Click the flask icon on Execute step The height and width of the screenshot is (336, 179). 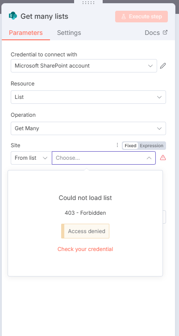click(x=124, y=17)
